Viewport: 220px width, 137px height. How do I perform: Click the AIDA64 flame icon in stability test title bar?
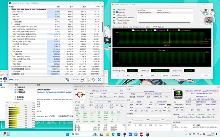pos(113,5)
